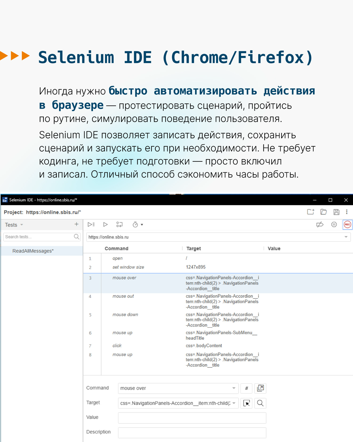Add a new test with the plus button

[x=76, y=224]
